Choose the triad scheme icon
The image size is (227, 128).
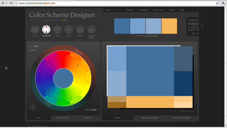coord(57,29)
